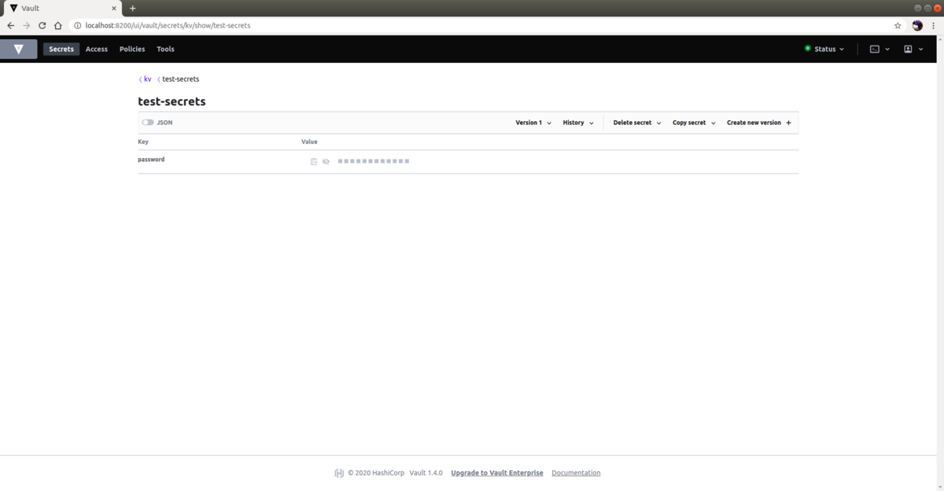Screen dimensions: 944x491
Task: Click the site info icon
Action: pyautogui.click(x=77, y=25)
